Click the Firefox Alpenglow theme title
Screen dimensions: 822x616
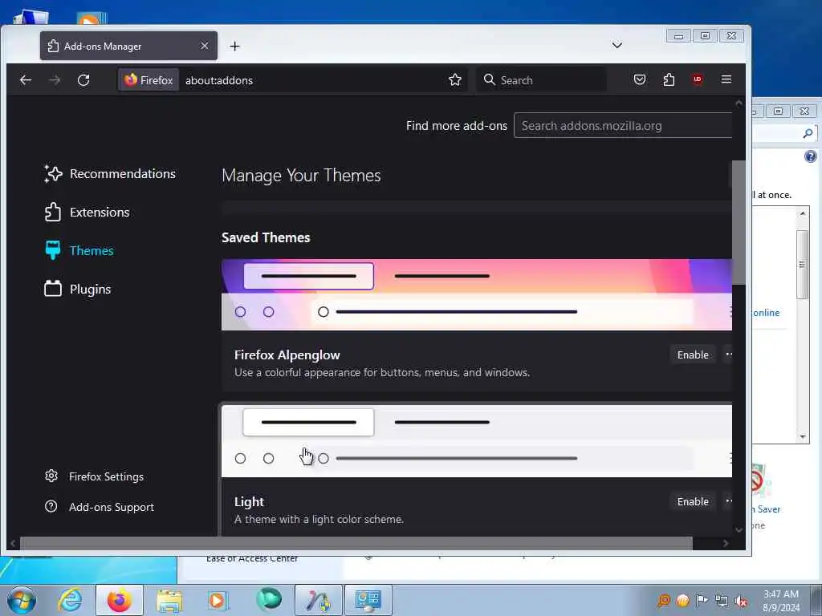tap(287, 355)
